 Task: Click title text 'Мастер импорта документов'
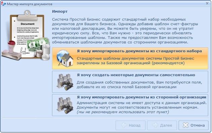[30, 4]
